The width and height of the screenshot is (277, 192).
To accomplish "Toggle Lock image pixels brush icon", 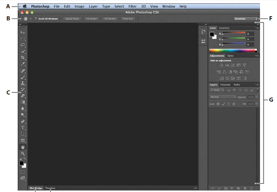I will point(223,104).
